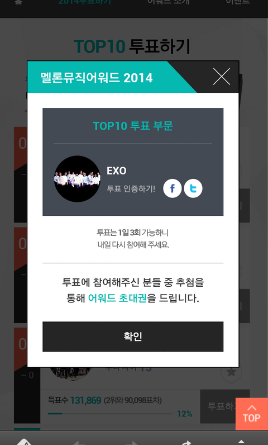The image size is (268, 445).
Task: Share EXO vote on Twitter
Action: [193, 188]
